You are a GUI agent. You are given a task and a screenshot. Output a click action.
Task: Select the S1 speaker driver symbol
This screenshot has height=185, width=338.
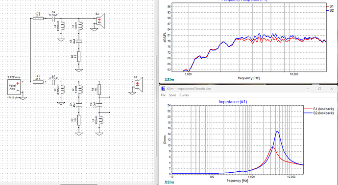[x=139, y=84]
